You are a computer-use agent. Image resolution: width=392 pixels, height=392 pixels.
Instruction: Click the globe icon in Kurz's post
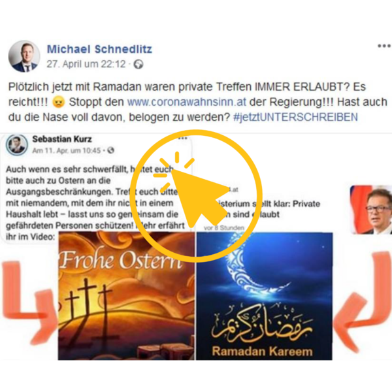111,150
